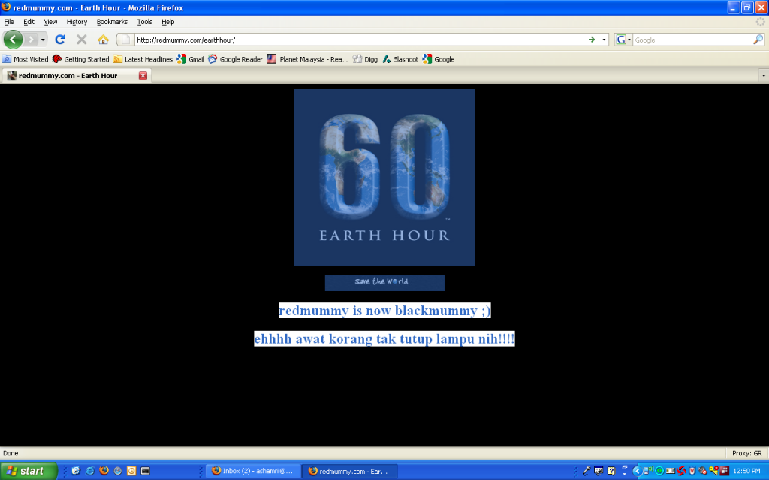Click inside the Google search box
The height and width of the screenshot is (480, 769).
tap(692, 40)
